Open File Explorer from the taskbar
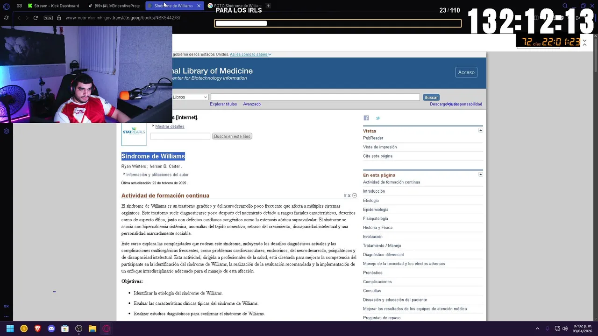 click(93, 329)
